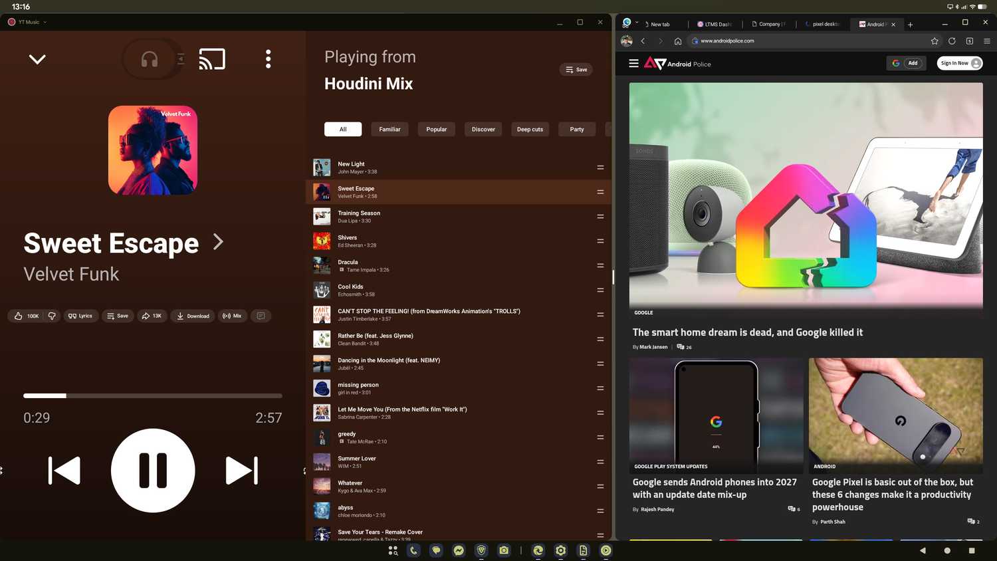Screen dimensions: 997x561
Task: Skip to the previous track
Action: 64,471
